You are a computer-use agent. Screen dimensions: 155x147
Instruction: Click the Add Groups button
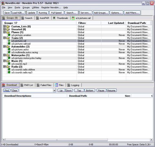[101, 13]
